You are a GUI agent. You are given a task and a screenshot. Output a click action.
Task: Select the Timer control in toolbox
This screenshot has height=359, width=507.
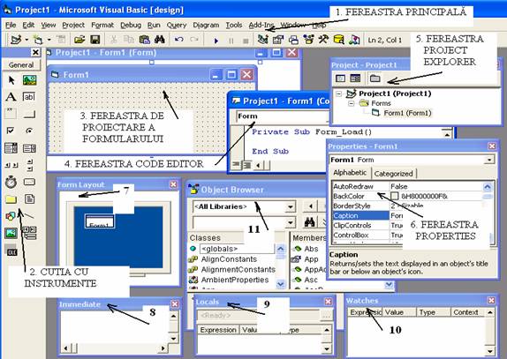(x=11, y=182)
